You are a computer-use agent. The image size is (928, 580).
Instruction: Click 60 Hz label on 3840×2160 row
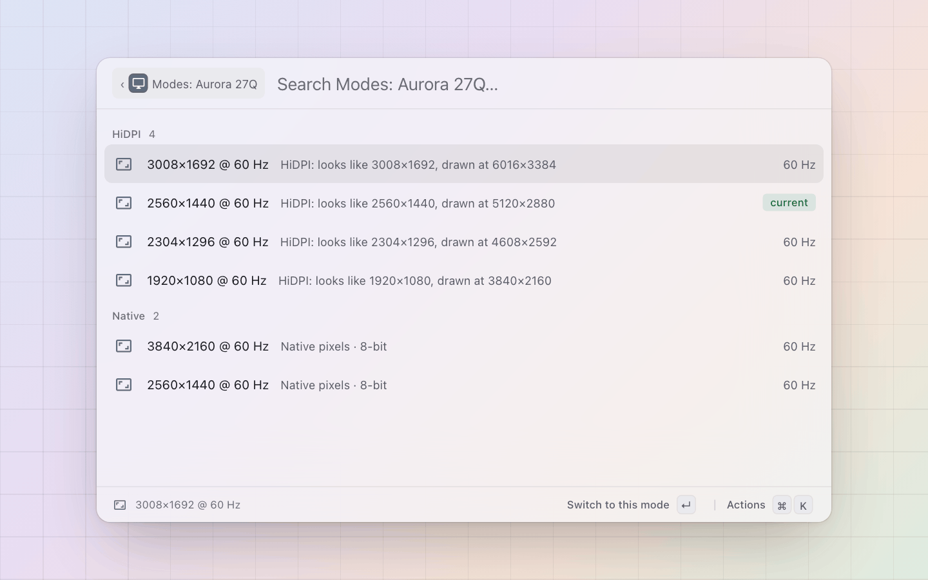[799, 347]
